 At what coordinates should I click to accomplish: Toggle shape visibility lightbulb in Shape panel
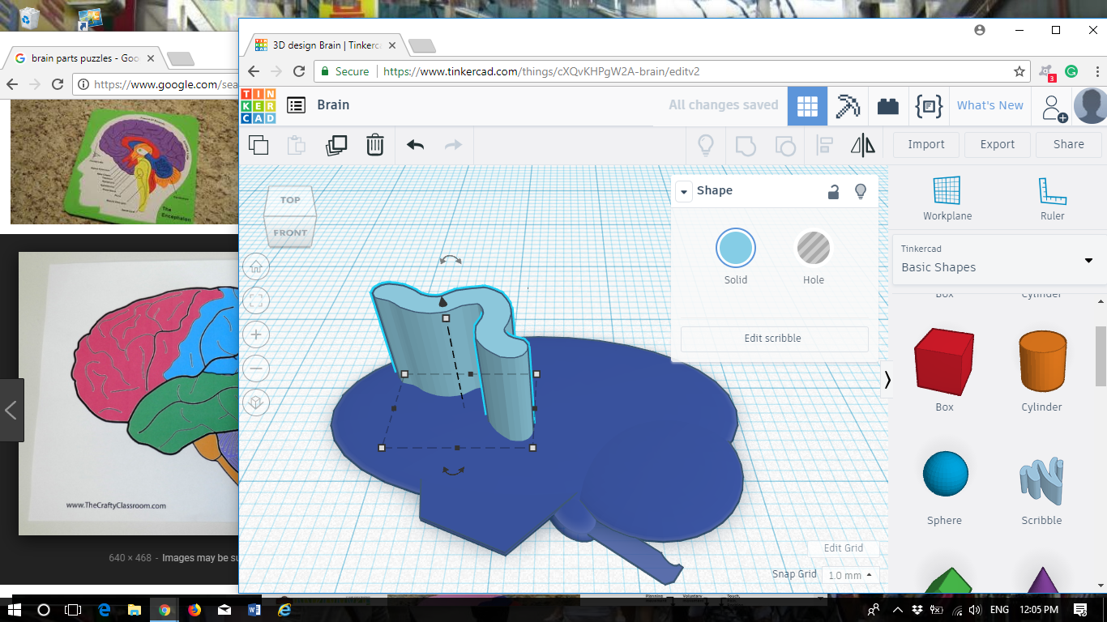pyautogui.click(x=861, y=191)
